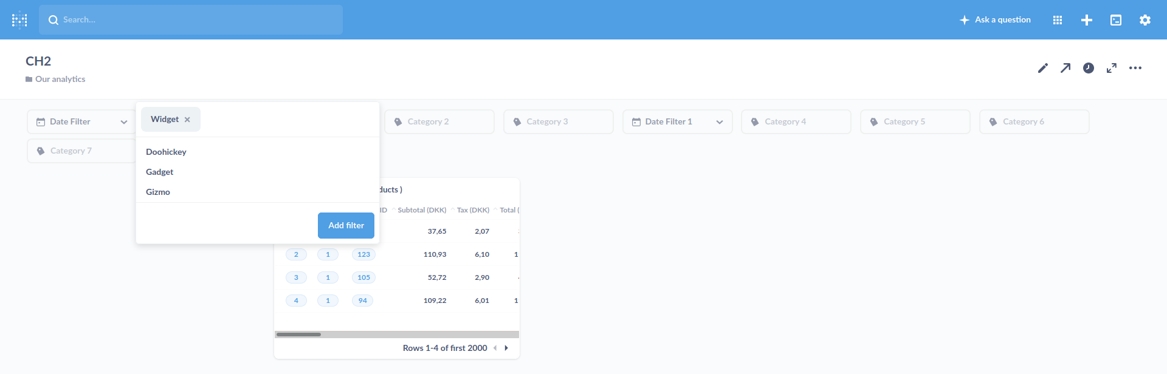Click Rows 1-4 of first 2000 text
Image resolution: width=1167 pixels, height=374 pixels.
click(x=445, y=348)
